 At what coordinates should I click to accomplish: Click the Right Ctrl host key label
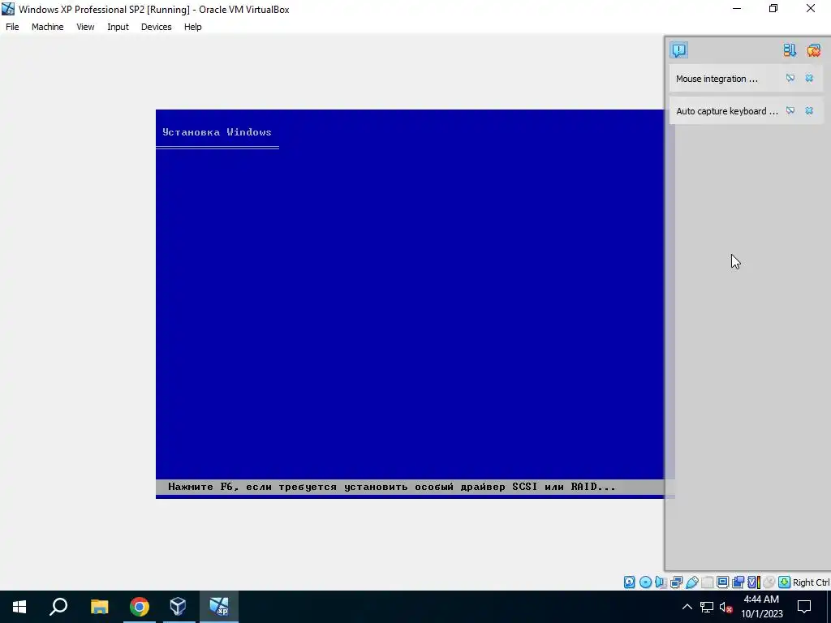(811, 582)
